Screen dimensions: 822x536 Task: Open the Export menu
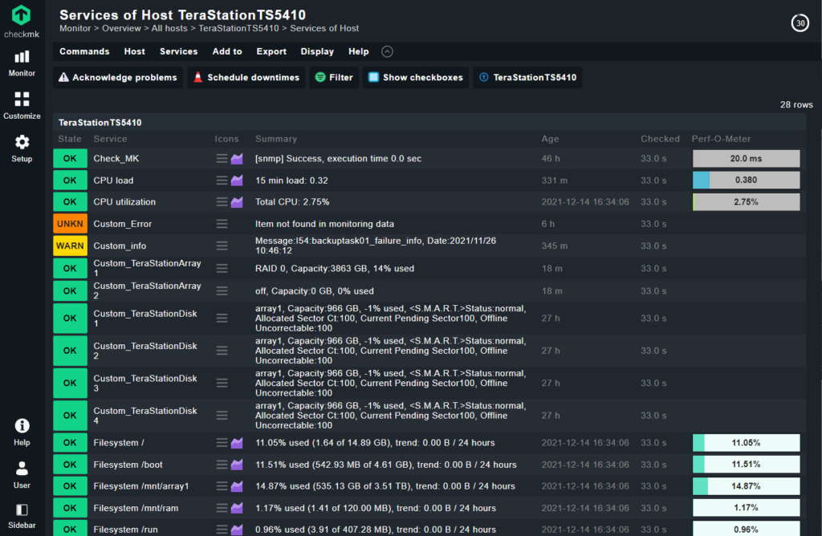tap(271, 51)
